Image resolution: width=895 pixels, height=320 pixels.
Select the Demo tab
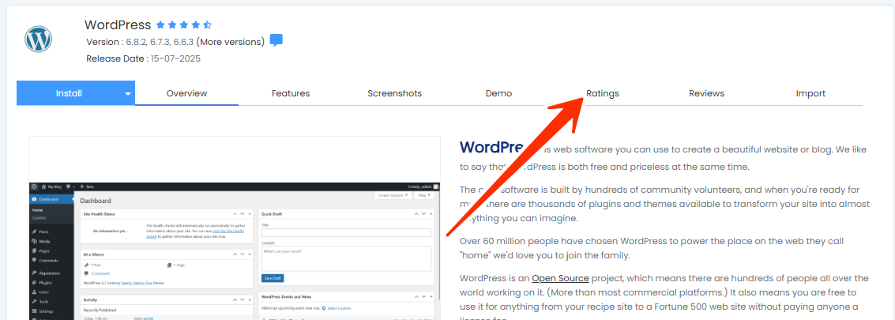(499, 93)
